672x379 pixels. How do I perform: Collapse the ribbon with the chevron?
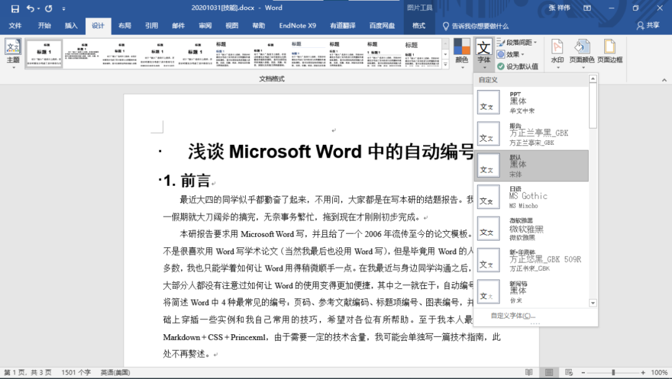[664, 80]
